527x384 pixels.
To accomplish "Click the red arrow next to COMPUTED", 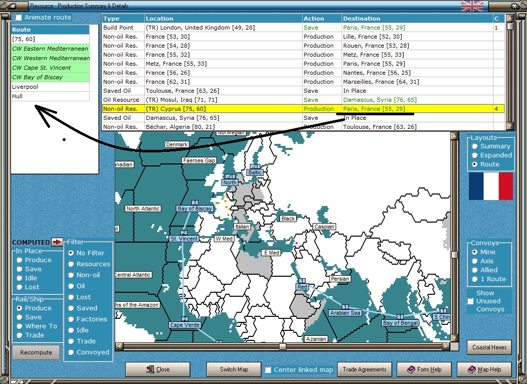I will 57,242.
